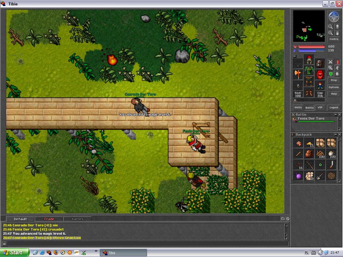The image size is (343, 257).
Task: Click the Centre minimap button
Action: click(334, 39)
